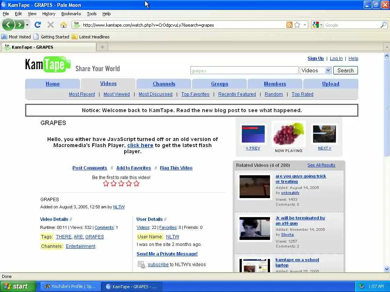Click the RSS feed icon in address bar
390x292 pixels.
[x=289, y=25]
